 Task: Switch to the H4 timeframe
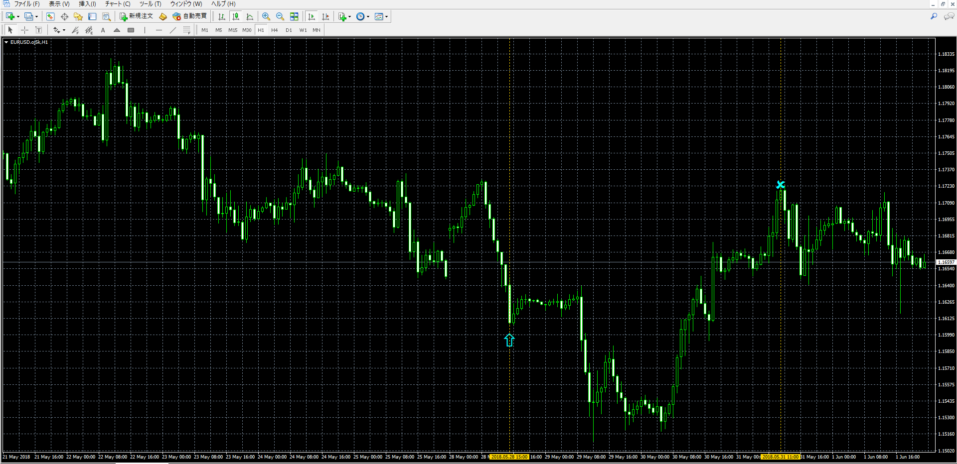(275, 30)
